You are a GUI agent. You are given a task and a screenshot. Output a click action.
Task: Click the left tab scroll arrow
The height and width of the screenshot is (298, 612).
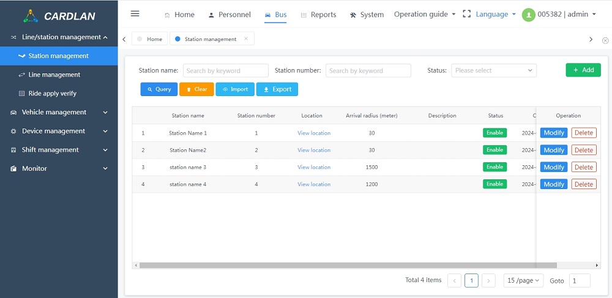point(124,39)
